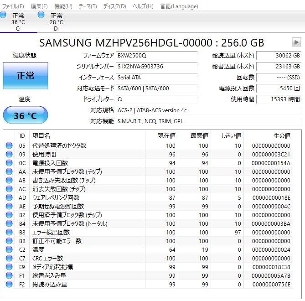Select the row 訂正不可能エラー数

[x=148, y=241]
